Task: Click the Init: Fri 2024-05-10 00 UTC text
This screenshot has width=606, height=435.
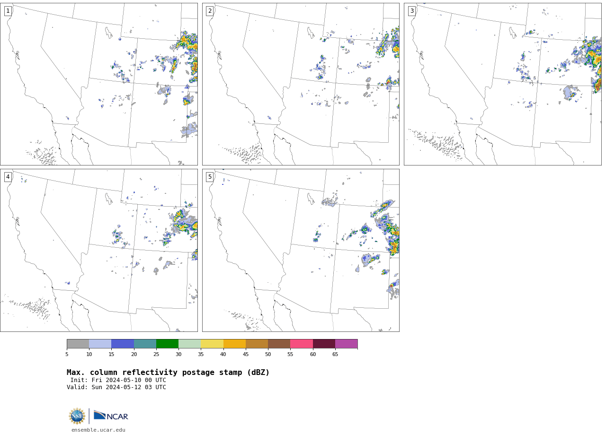Action: pos(118,380)
